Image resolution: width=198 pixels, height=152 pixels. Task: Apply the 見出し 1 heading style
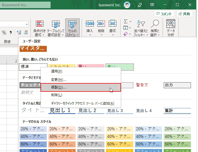pyautogui.click(x=62, y=110)
